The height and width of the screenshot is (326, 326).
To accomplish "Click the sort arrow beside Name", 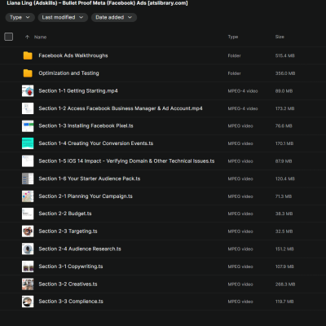I will [27, 37].
